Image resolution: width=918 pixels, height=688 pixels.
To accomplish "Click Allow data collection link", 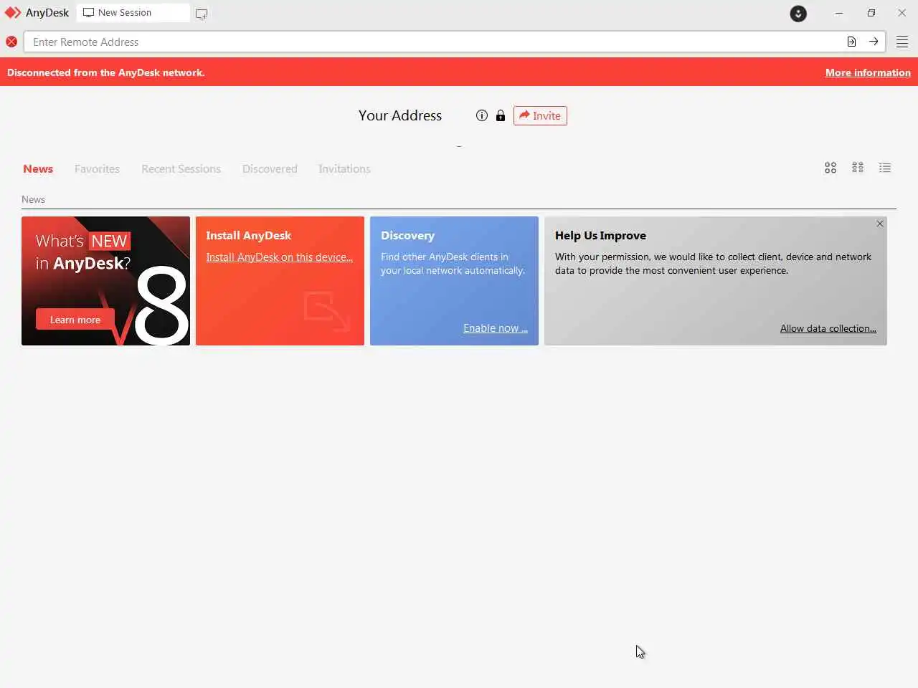I will tap(828, 328).
